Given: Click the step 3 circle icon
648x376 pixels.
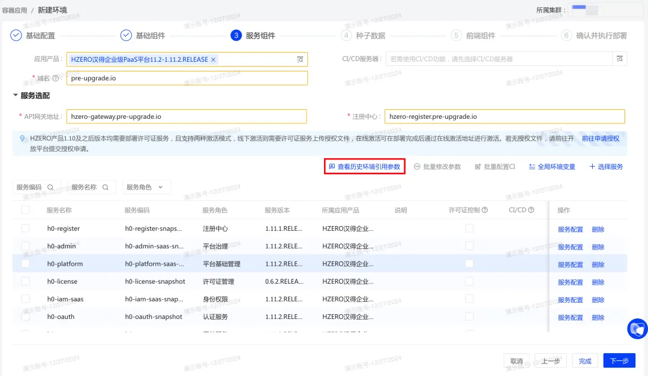Looking at the screenshot, I should click(236, 35).
